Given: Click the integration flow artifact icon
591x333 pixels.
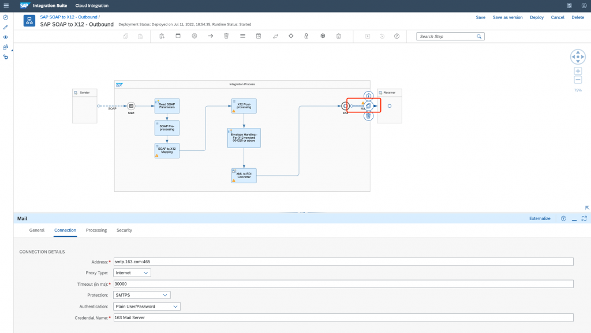Looking at the screenshot, I should click(x=29, y=21).
